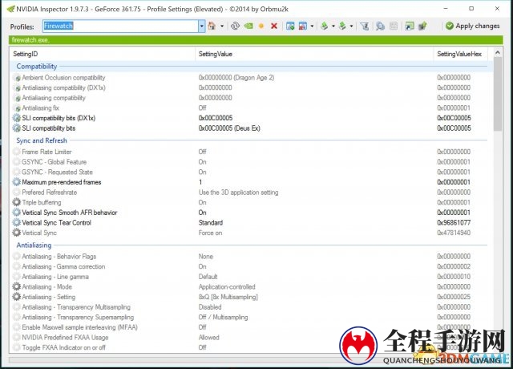Select the Antialiasing fix setting name
The image size is (513, 369).
(x=40, y=108)
